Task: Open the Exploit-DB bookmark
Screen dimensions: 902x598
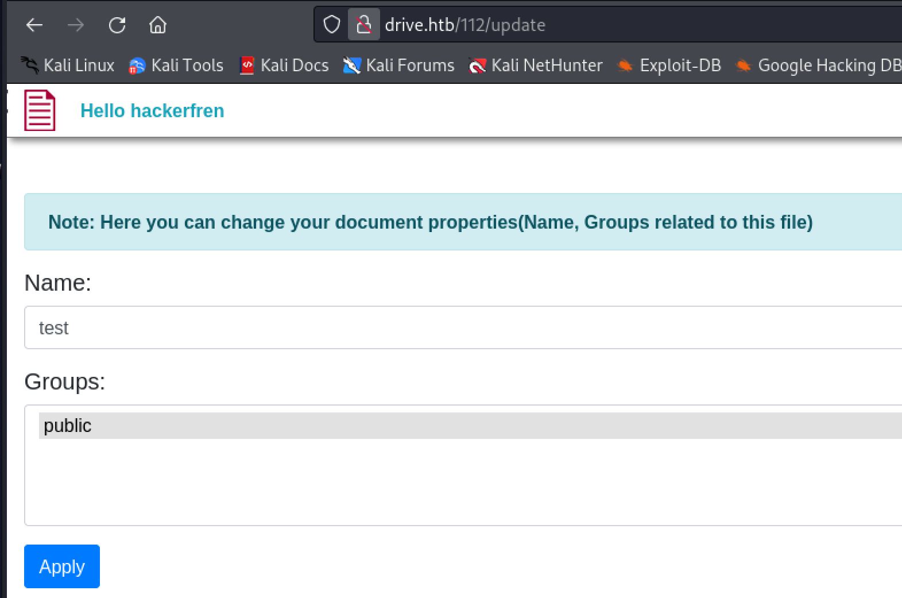Action: pos(669,65)
